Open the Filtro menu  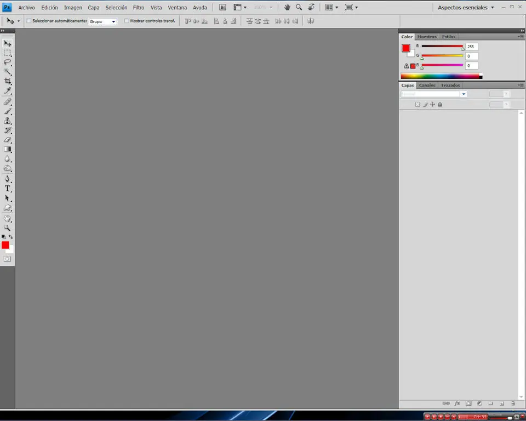click(139, 7)
